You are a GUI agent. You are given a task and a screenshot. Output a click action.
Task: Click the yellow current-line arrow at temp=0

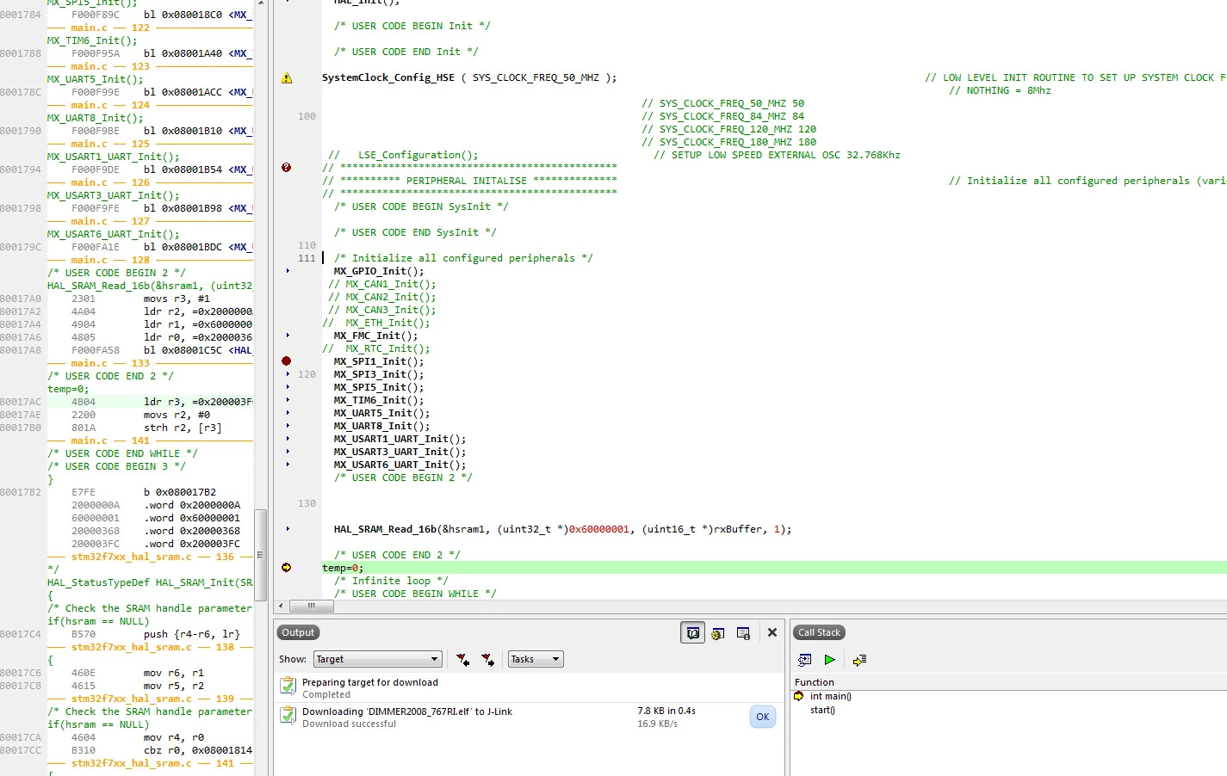point(286,568)
